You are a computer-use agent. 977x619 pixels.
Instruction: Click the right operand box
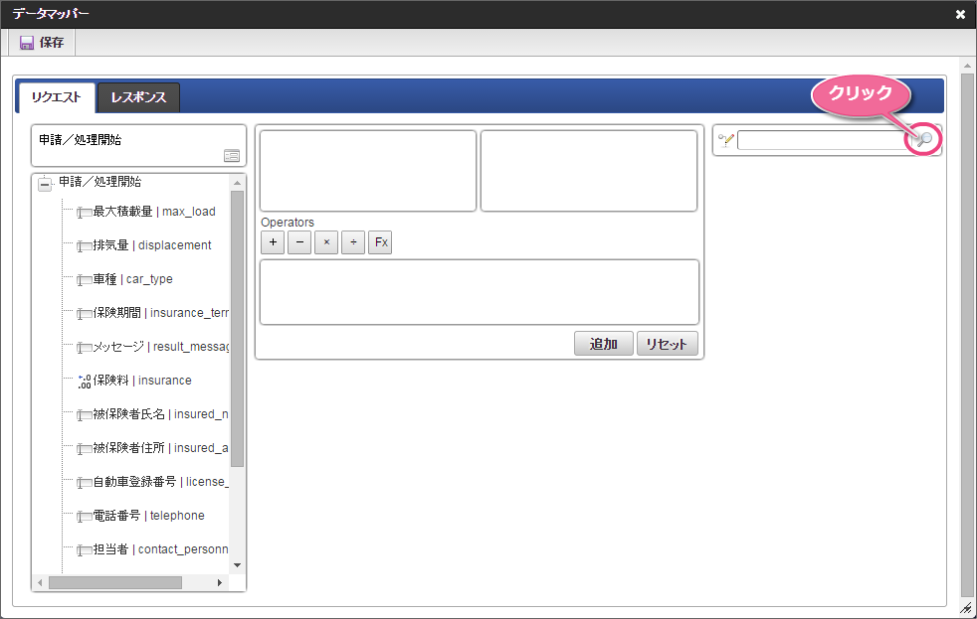(x=589, y=171)
